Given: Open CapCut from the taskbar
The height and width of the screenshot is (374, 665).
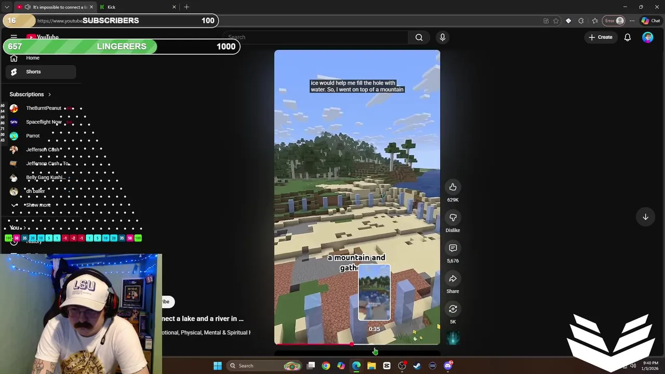Looking at the screenshot, I should (x=387, y=366).
